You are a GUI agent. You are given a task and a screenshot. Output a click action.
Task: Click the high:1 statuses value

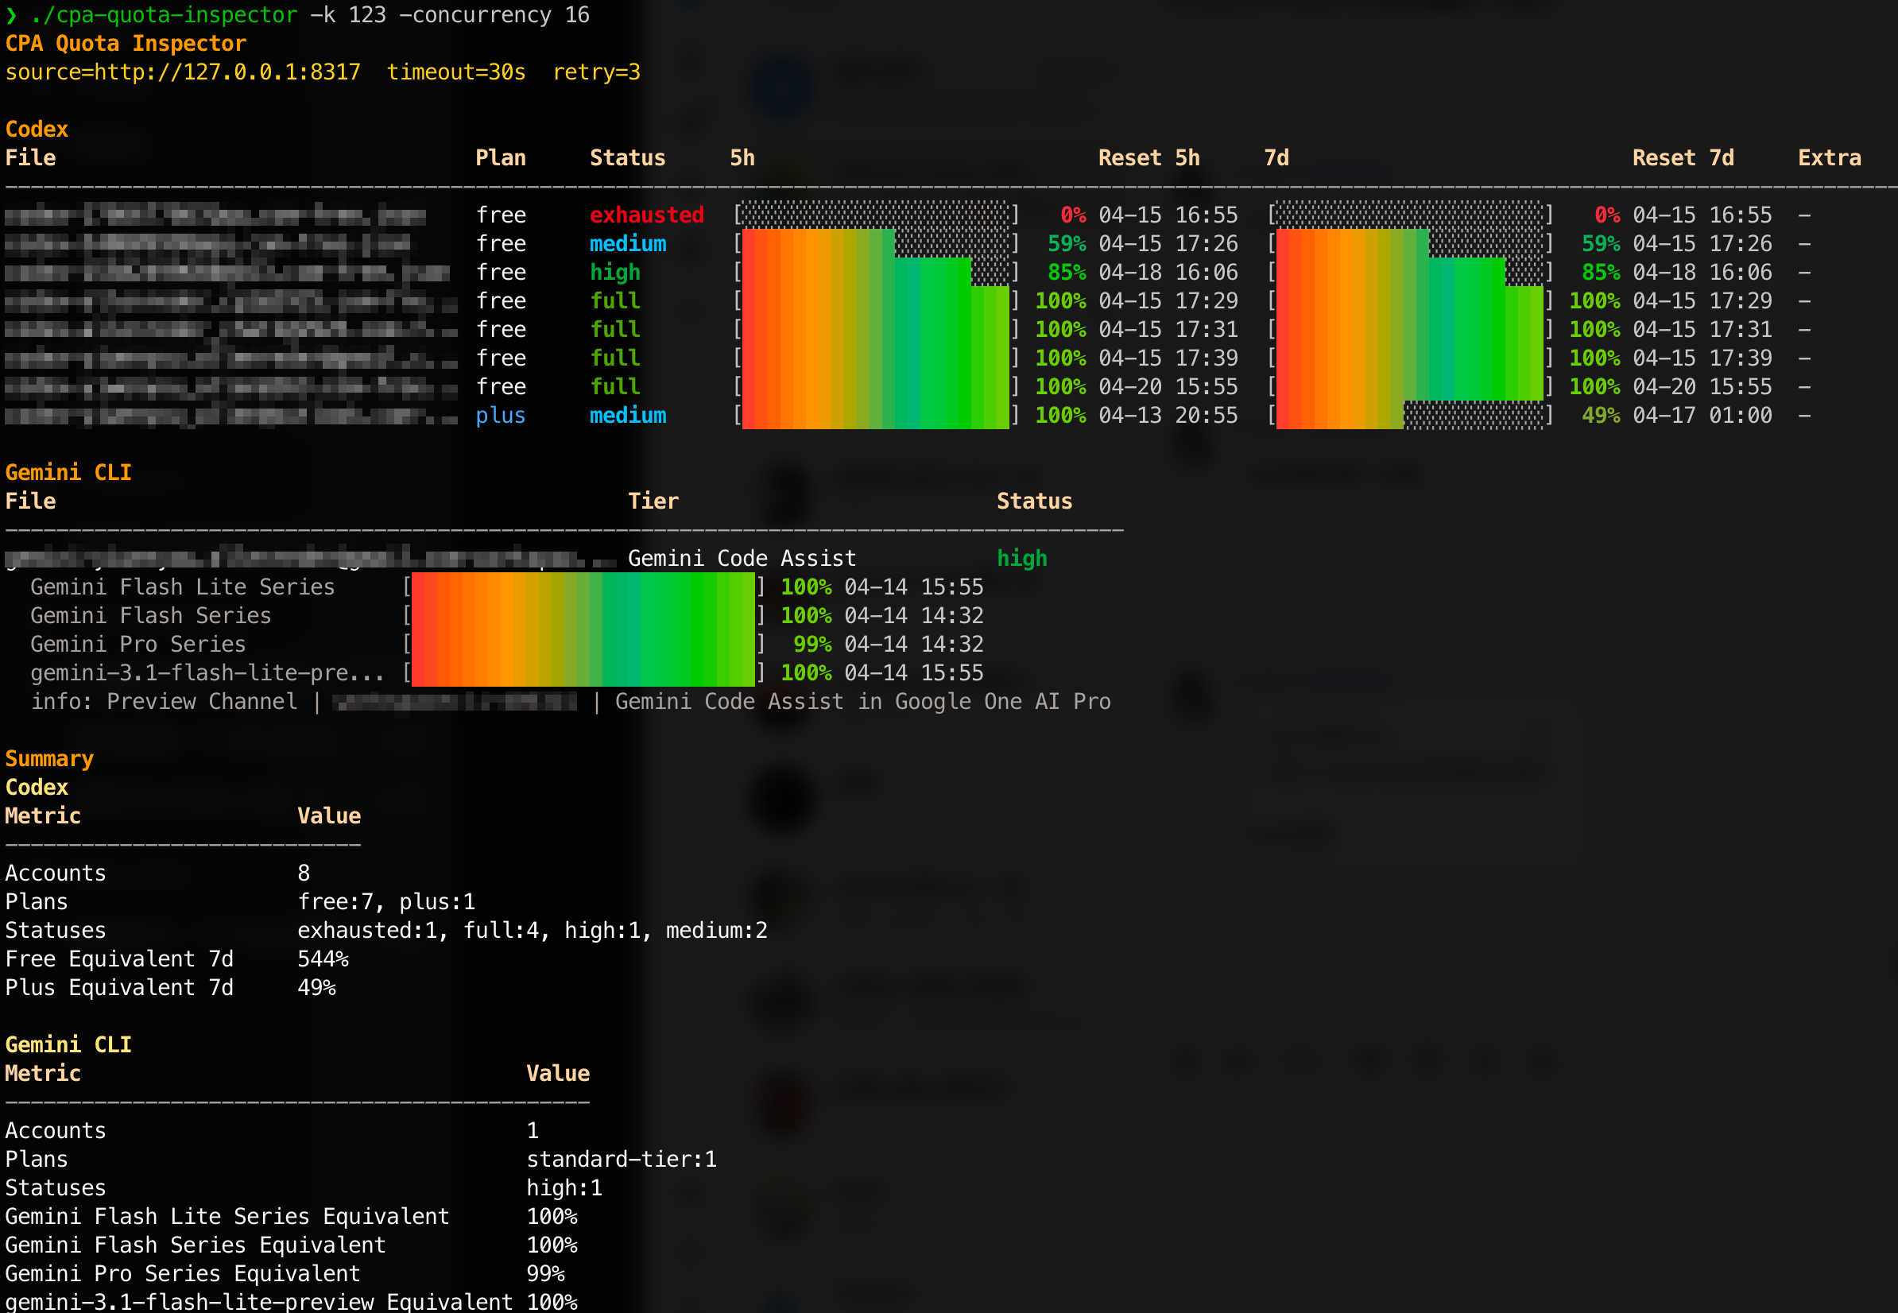point(564,1188)
